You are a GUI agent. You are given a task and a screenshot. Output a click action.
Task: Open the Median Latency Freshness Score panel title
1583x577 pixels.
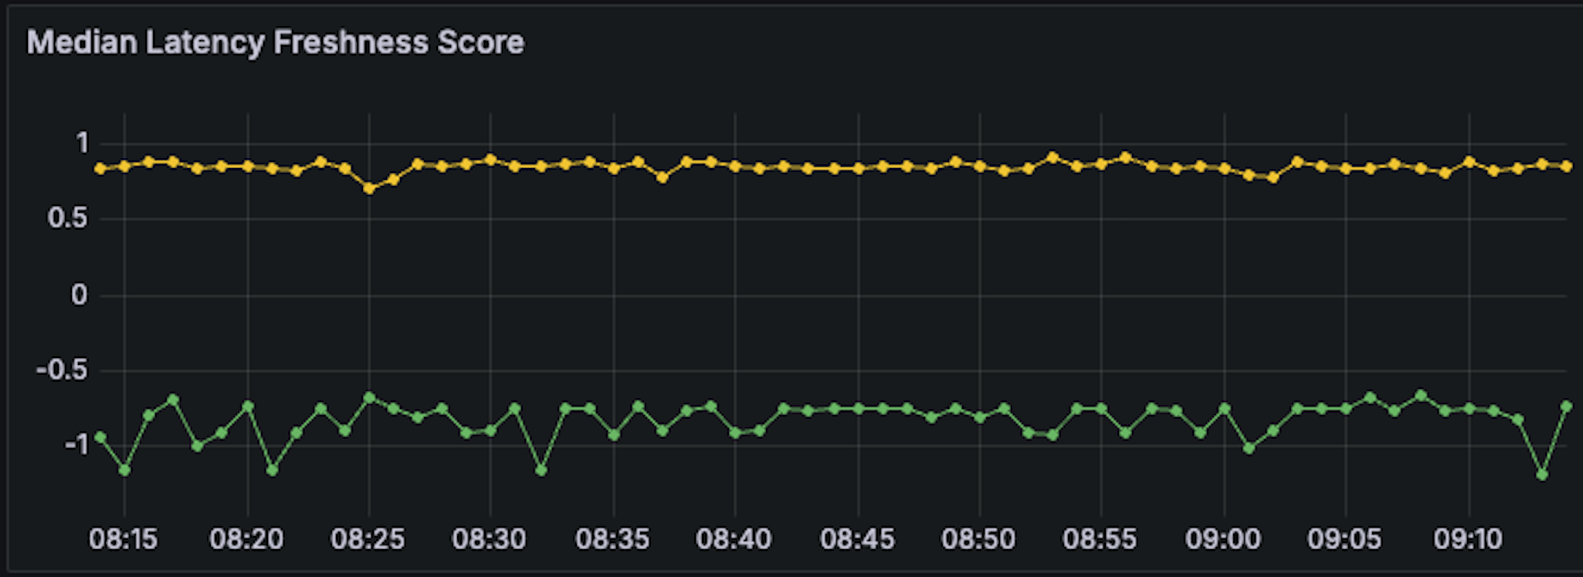click(x=275, y=42)
